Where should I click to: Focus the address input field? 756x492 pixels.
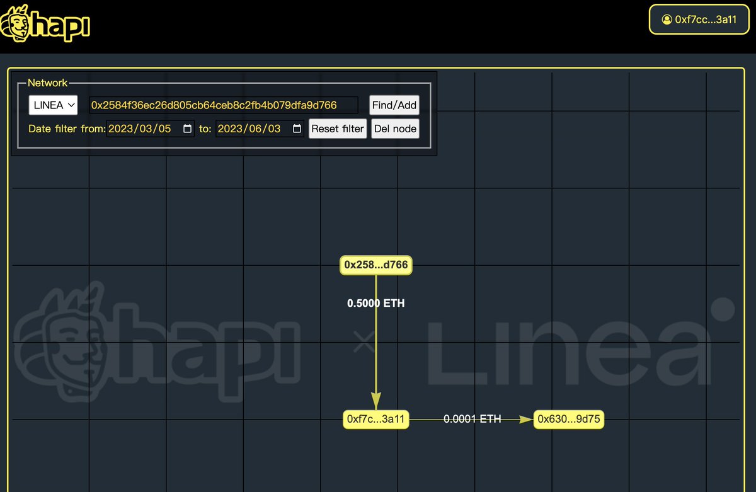tap(224, 105)
